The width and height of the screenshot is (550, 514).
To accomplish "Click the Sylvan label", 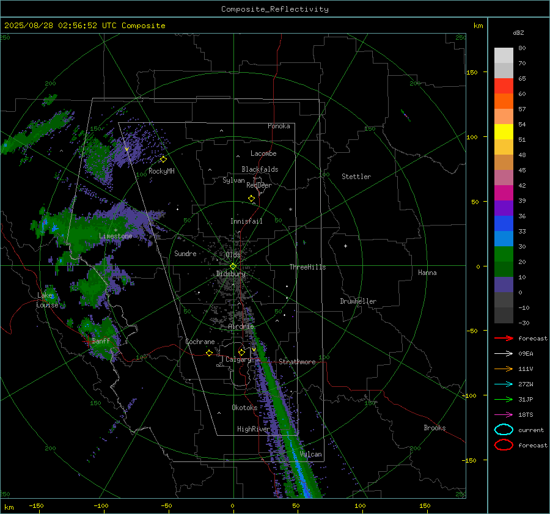I will point(233,180).
